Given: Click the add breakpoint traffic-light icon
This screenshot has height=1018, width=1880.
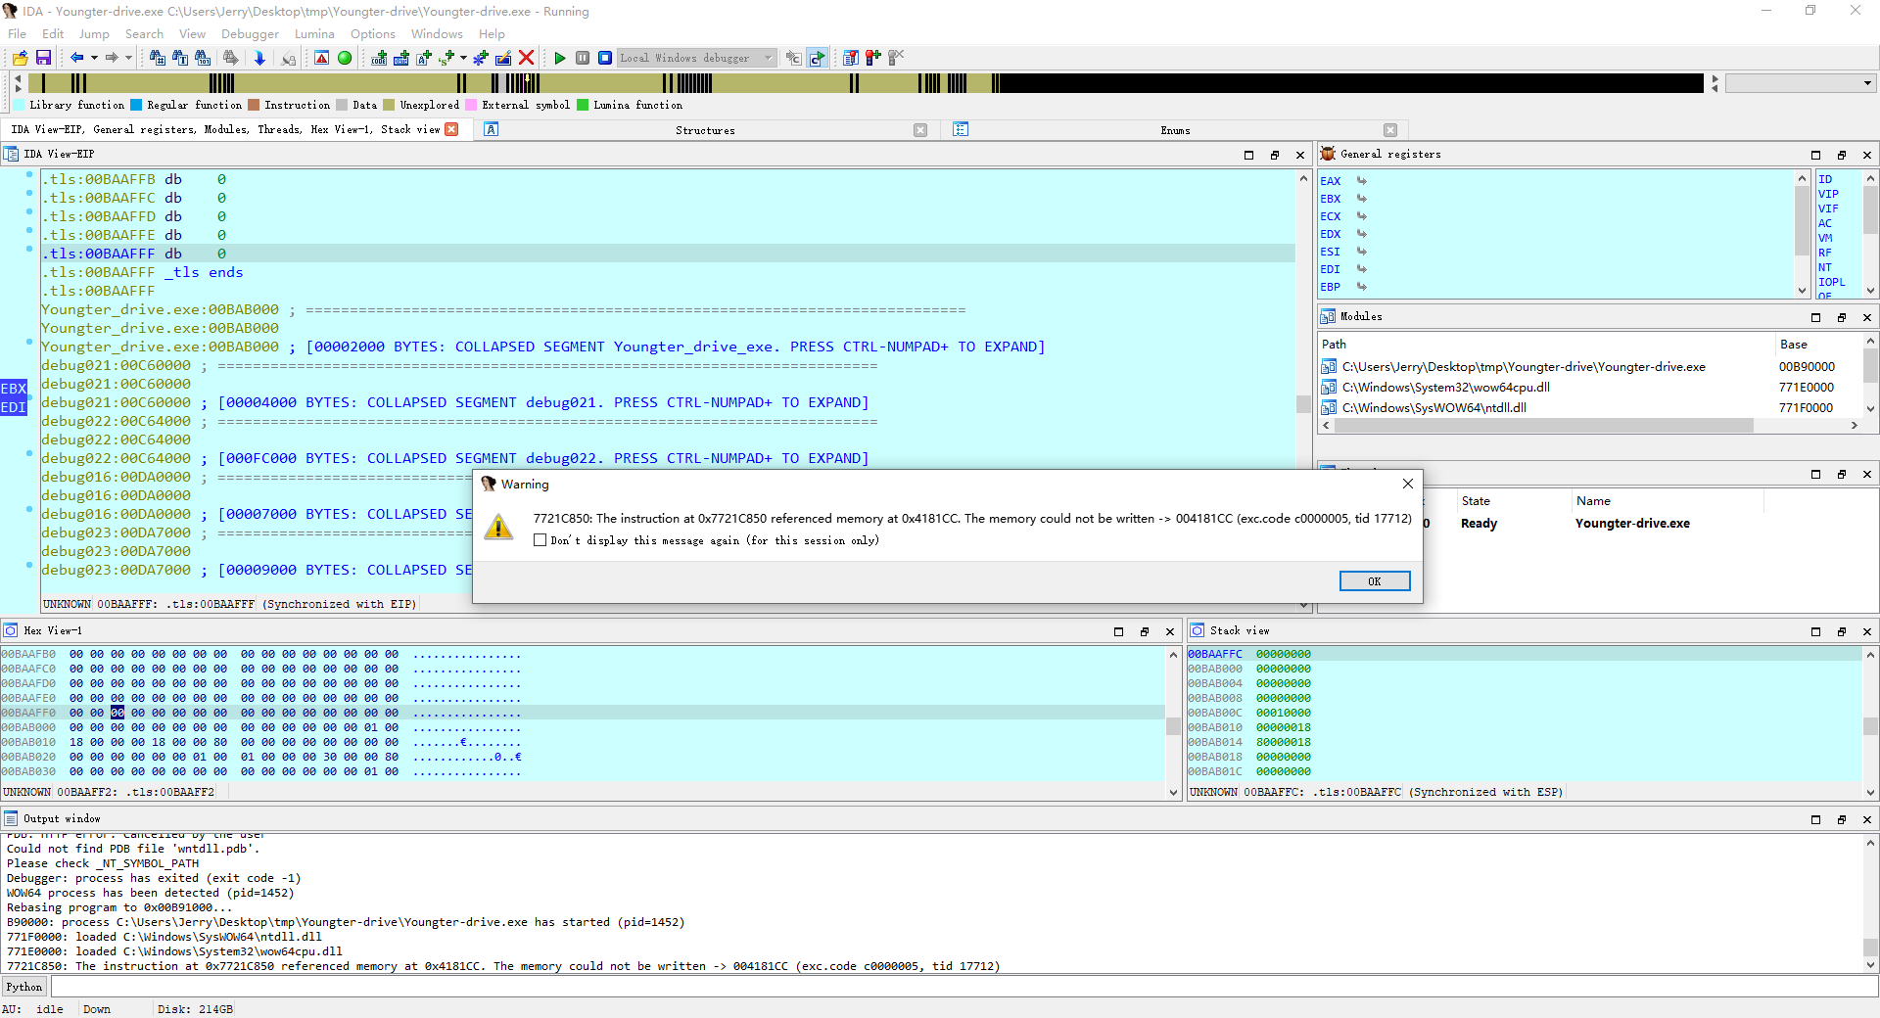Looking at the screenshot, I should coord(872,58).
